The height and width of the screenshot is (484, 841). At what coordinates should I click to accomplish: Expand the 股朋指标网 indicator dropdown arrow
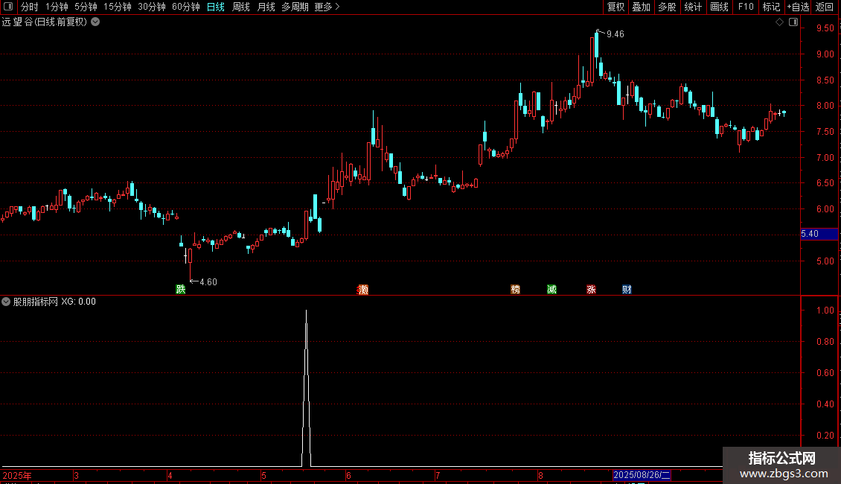(6, 302)
